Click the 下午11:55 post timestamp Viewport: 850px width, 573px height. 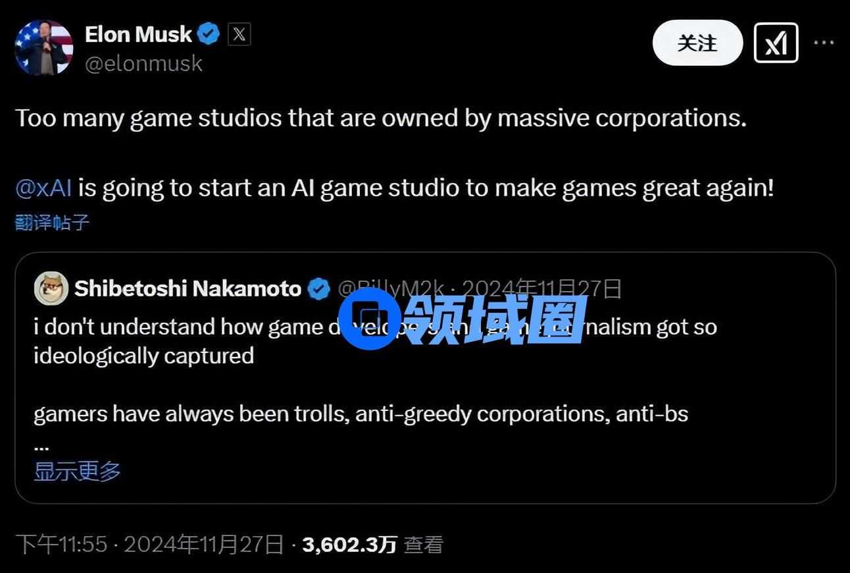(x=61, y=545)
